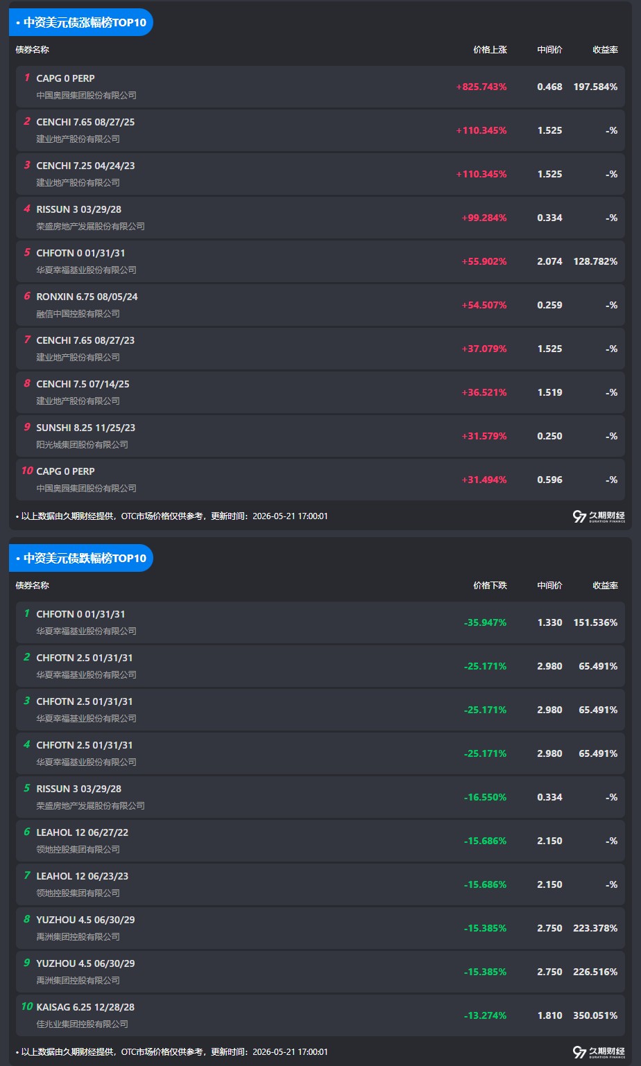Click the mid price 0.259
The height and width of the screenshot is (1066, 641).
click(549, 305)
